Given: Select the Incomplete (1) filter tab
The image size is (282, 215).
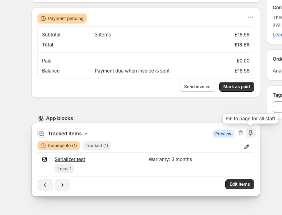Looking at the screenshot, I should click(58, 146).
